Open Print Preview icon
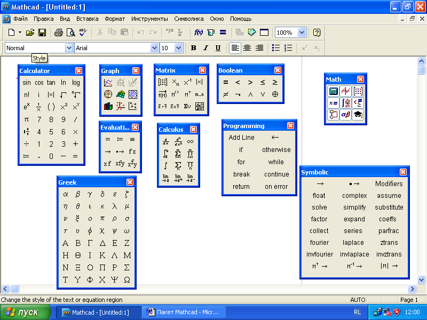Image resolution: width=427 pixels, height=320 pixels. (x=71, y=33)
